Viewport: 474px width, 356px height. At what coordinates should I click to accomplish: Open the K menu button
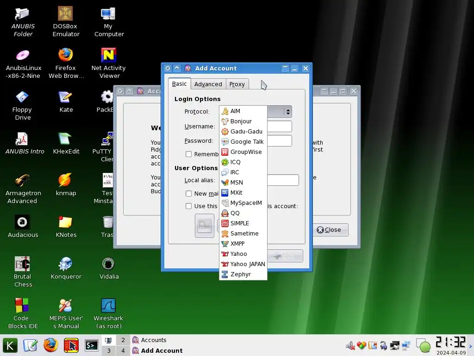(x=10, y=345)
